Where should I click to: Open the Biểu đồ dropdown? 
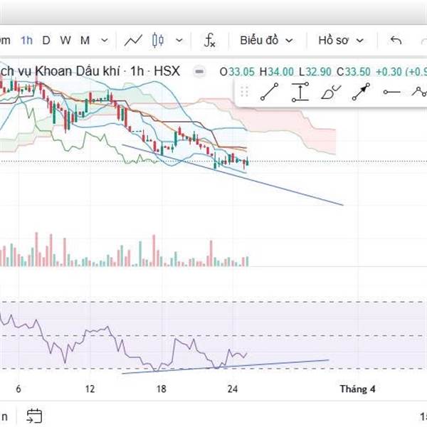pos(265,41)
